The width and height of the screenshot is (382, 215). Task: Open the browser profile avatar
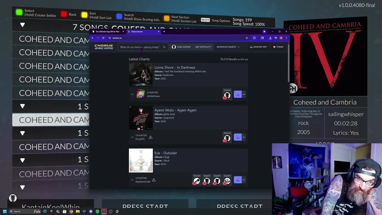click(281, 38)
